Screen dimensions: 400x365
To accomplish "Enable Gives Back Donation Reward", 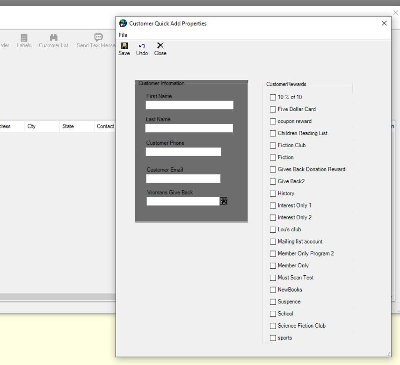I will [x=273, y=170].
